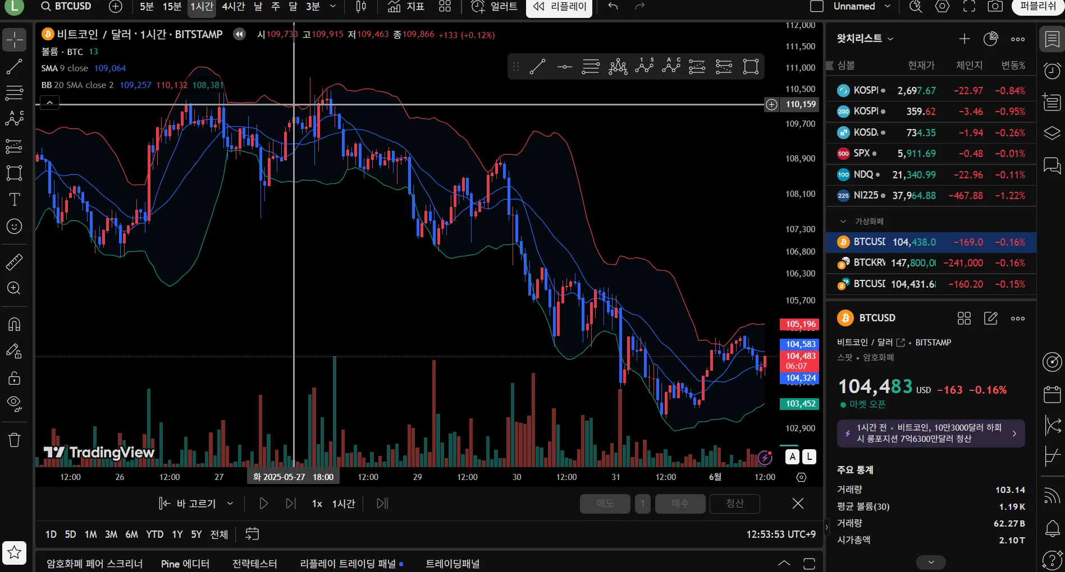1065x572 pixels.
Task: Switch to the Pine 에디터 tab
Action: coord(185,564)
